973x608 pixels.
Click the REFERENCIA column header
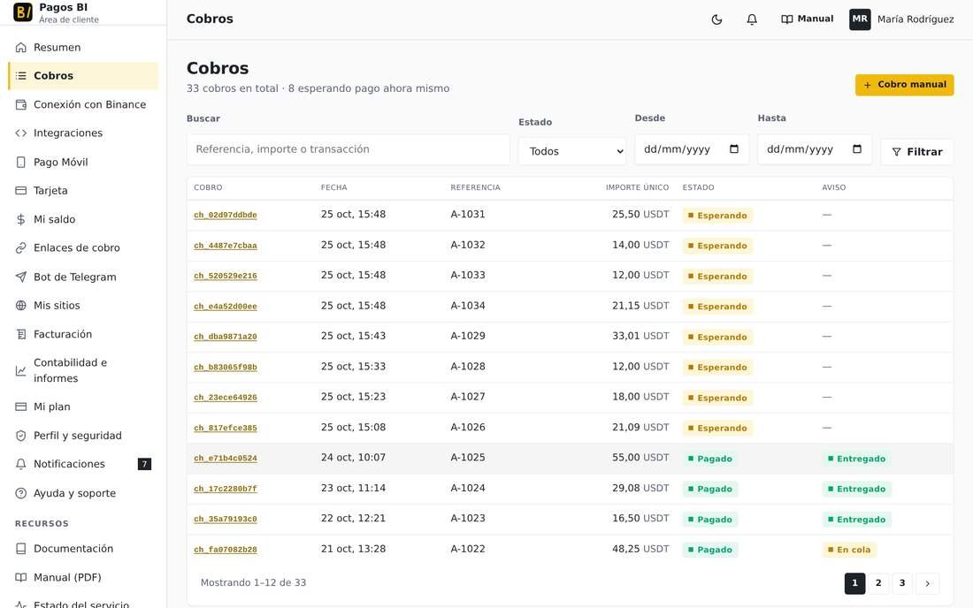[x=475, y=187]
